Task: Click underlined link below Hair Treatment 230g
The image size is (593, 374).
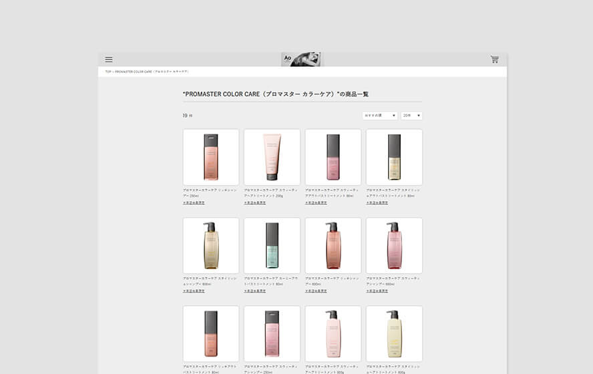Action: click(x=255, y=202)
